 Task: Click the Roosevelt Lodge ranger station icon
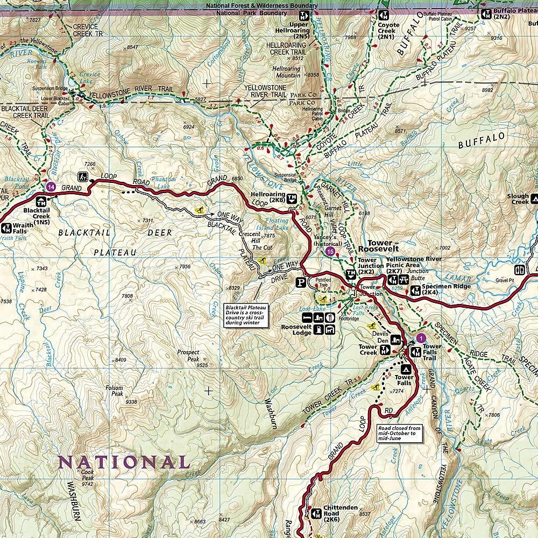coord(318,317)
